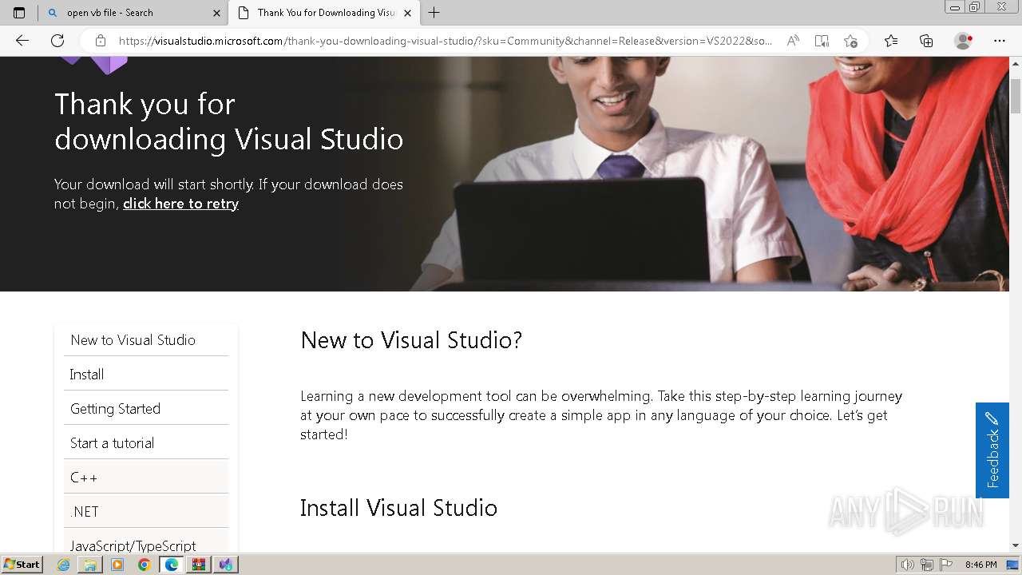Open the network tray icon
This screenshot has width=1022, height=575.
[927, 565]
